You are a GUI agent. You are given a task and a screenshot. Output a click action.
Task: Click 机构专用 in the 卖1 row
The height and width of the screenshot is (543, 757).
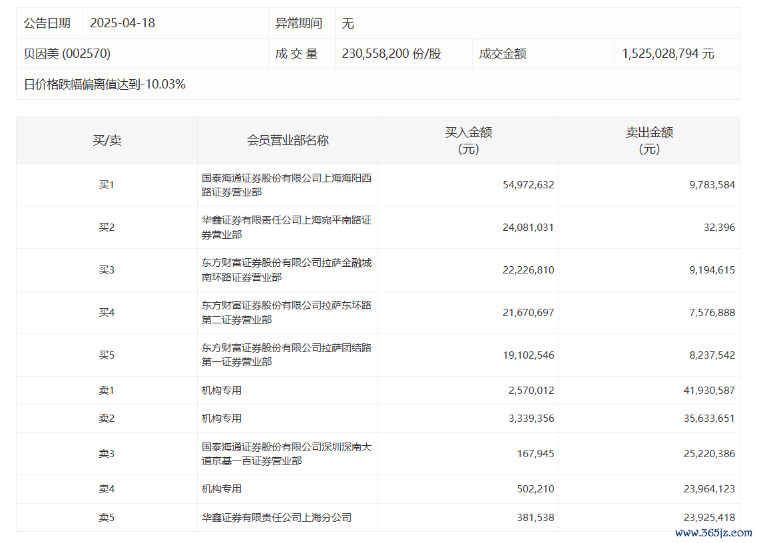[222, 391]
